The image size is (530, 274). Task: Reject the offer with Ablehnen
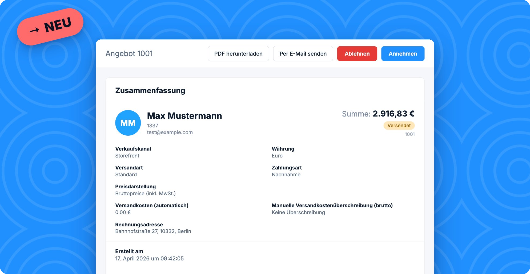coord(357,54)
